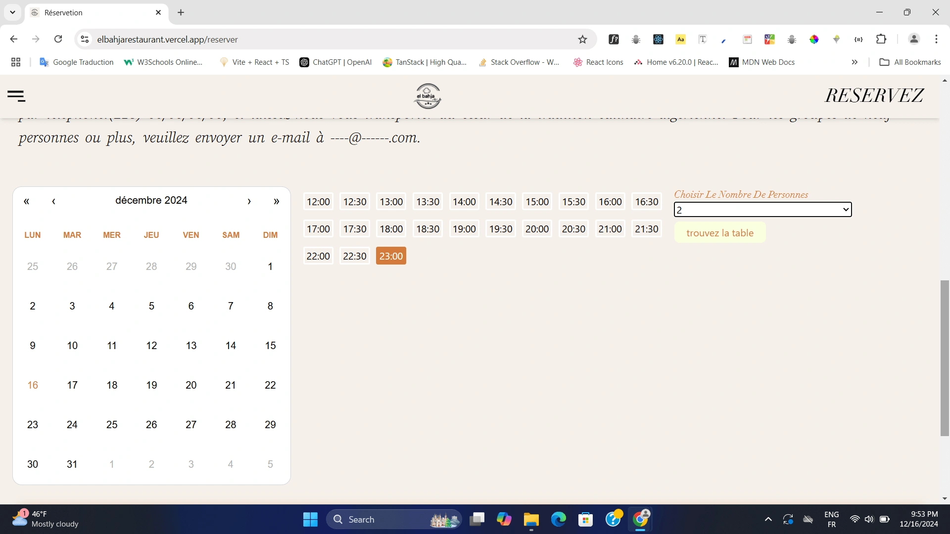Click the page vertical scrollbar thumb
This screenshot has height=534, width=950.
(944, 358)
